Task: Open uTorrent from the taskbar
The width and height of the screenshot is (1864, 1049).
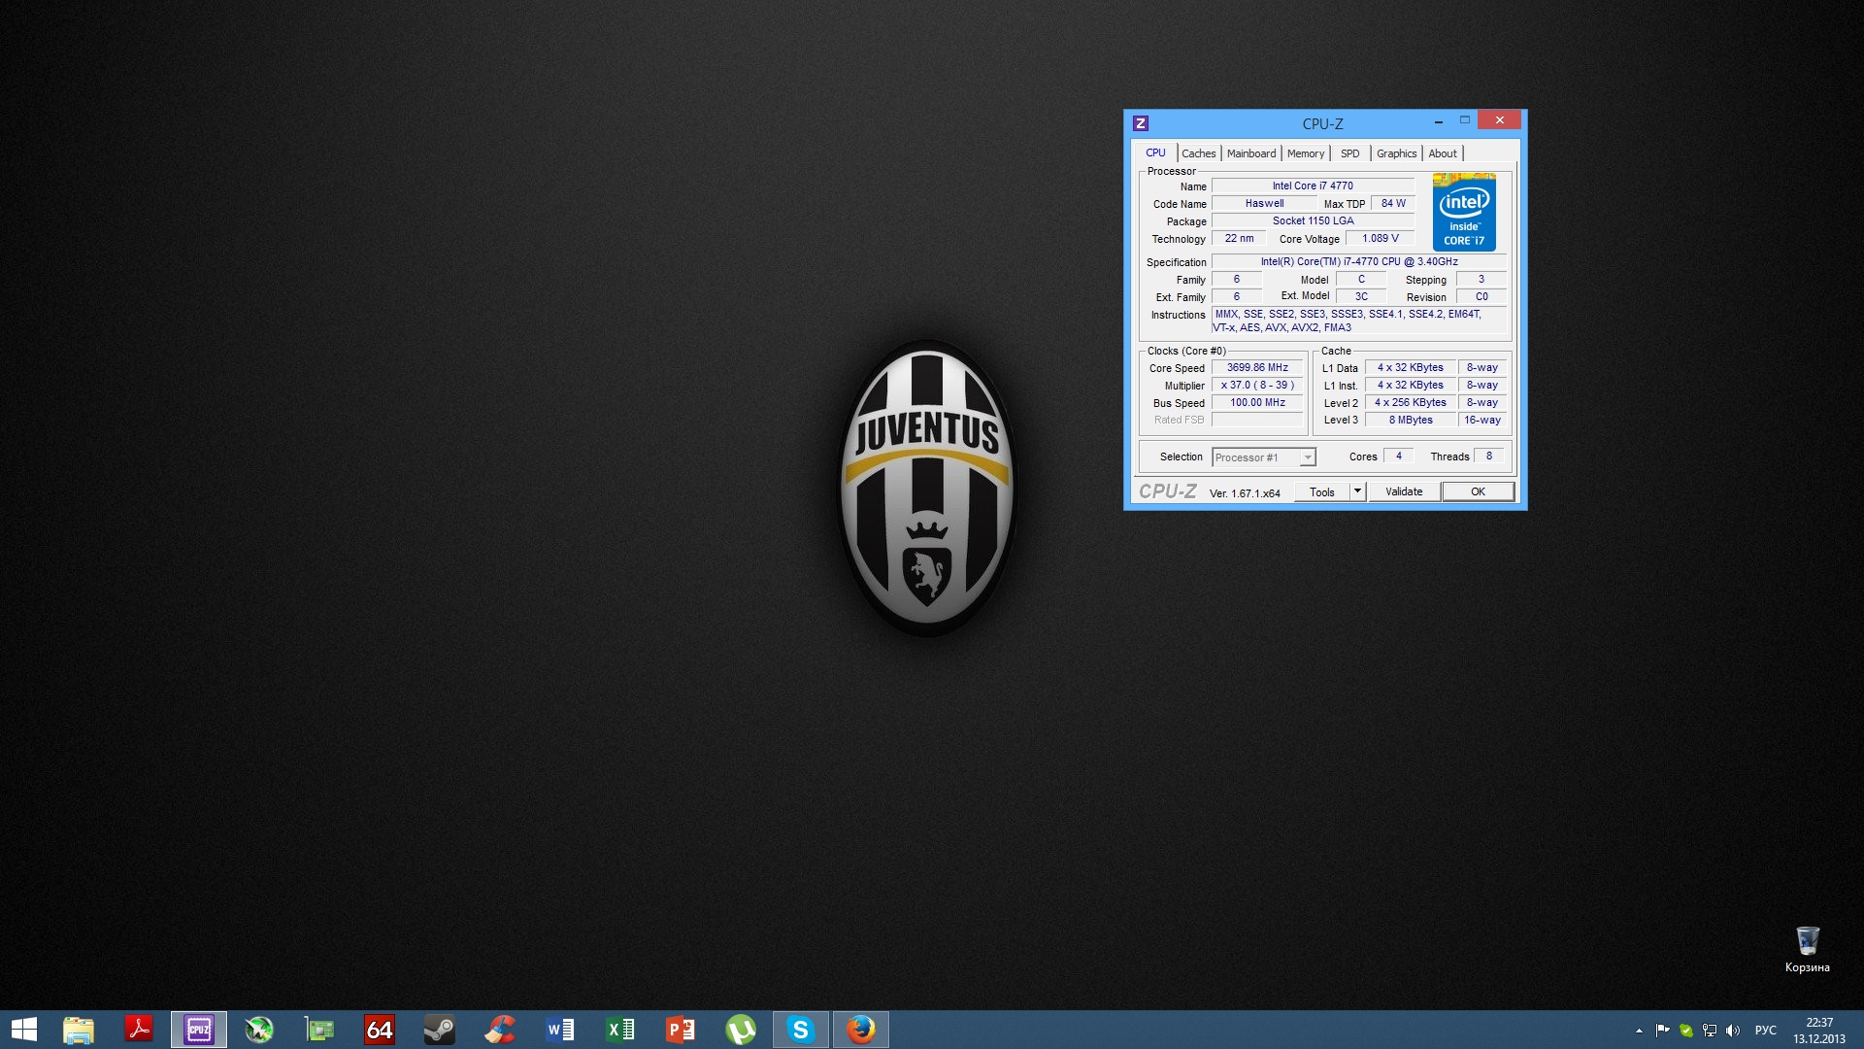Action: (741, 1029)
